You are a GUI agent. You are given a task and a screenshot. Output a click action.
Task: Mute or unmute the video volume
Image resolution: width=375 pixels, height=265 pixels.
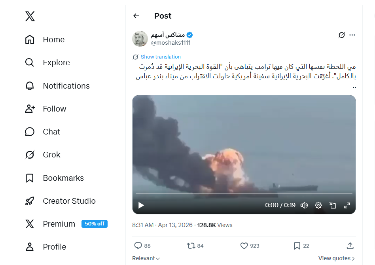[304, 205]
